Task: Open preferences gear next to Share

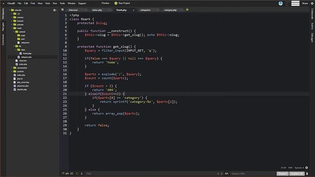Action: [x=312, y=3]
